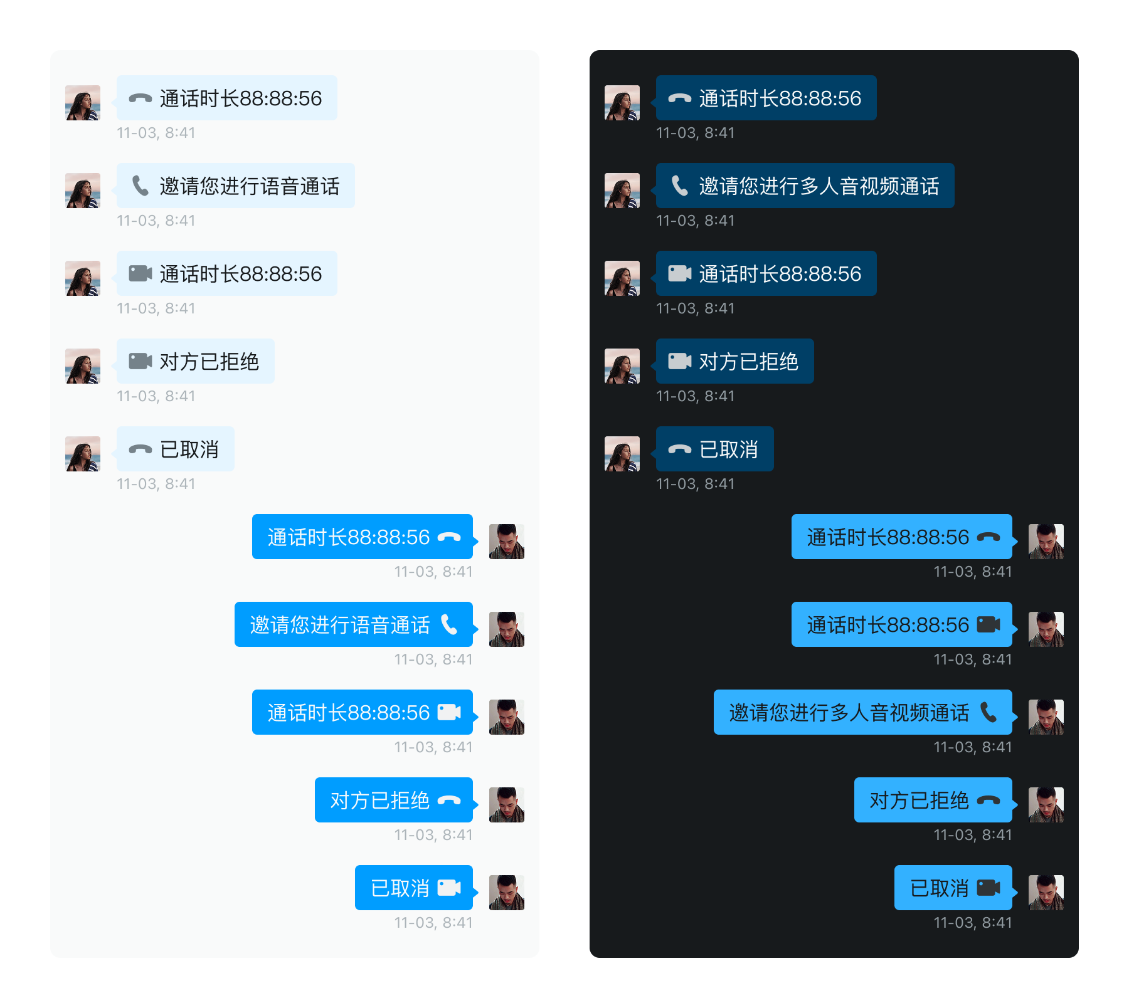
Task: Click video camera icon in dark sent 通话时长 bubble
Action: (989, 624)
